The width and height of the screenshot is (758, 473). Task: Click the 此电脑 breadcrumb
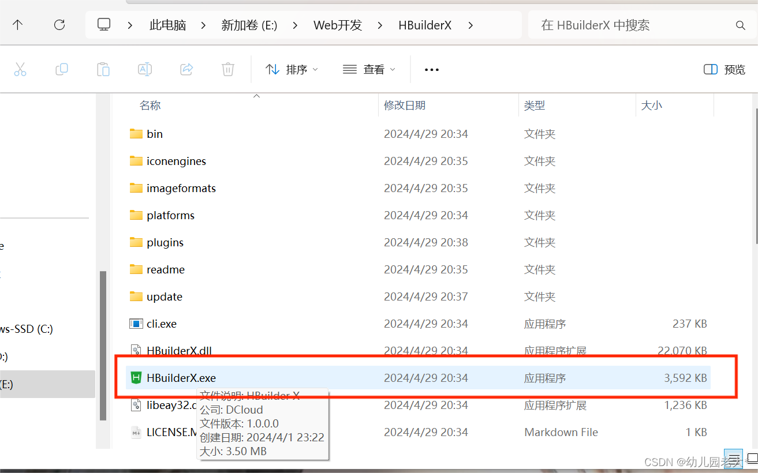pos(167,25)
